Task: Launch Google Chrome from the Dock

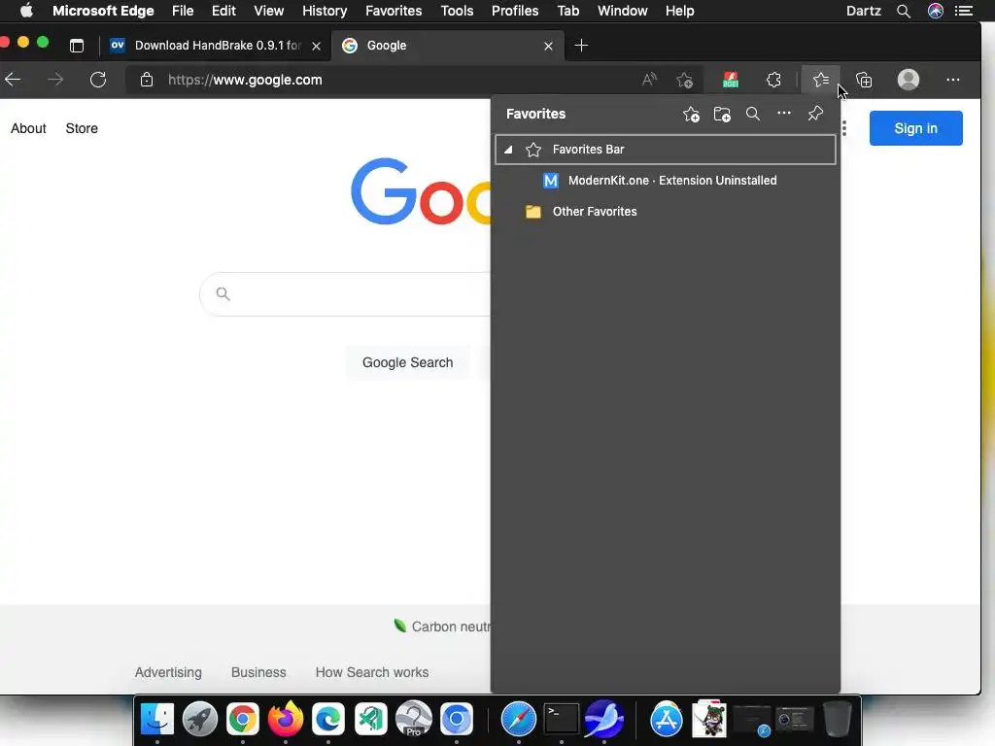Action: point(242,720)
